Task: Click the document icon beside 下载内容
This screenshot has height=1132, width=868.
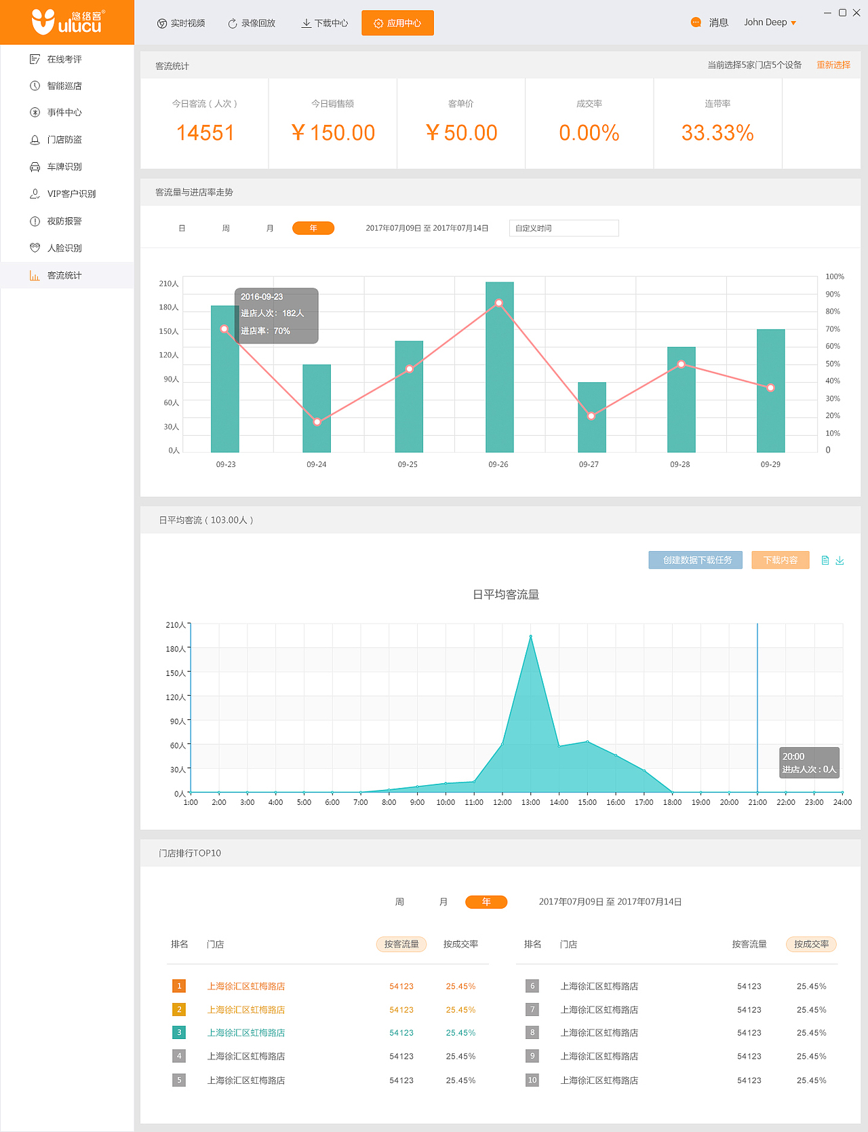Action: (x=825, y=561)
